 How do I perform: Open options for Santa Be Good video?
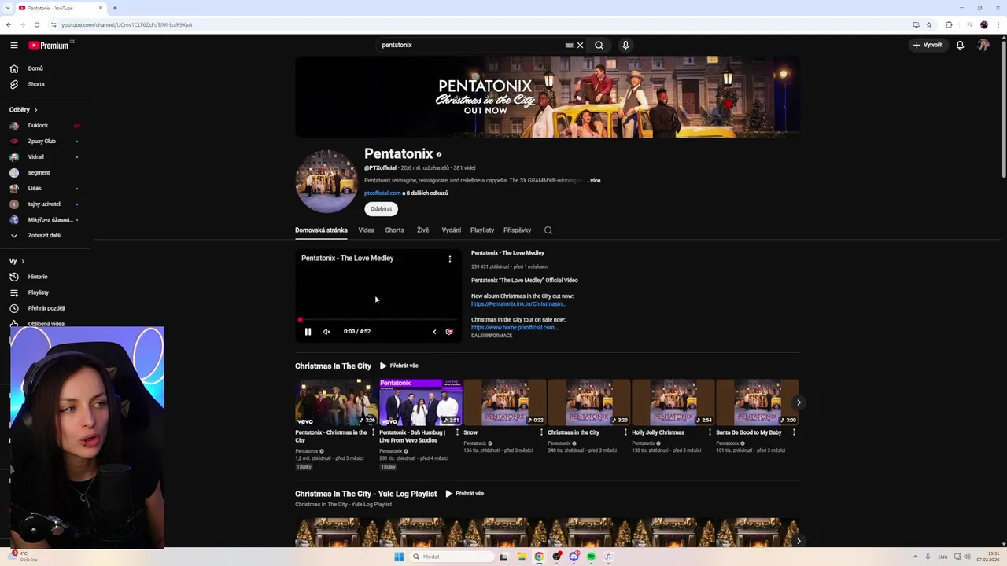(x=794, y=432)
